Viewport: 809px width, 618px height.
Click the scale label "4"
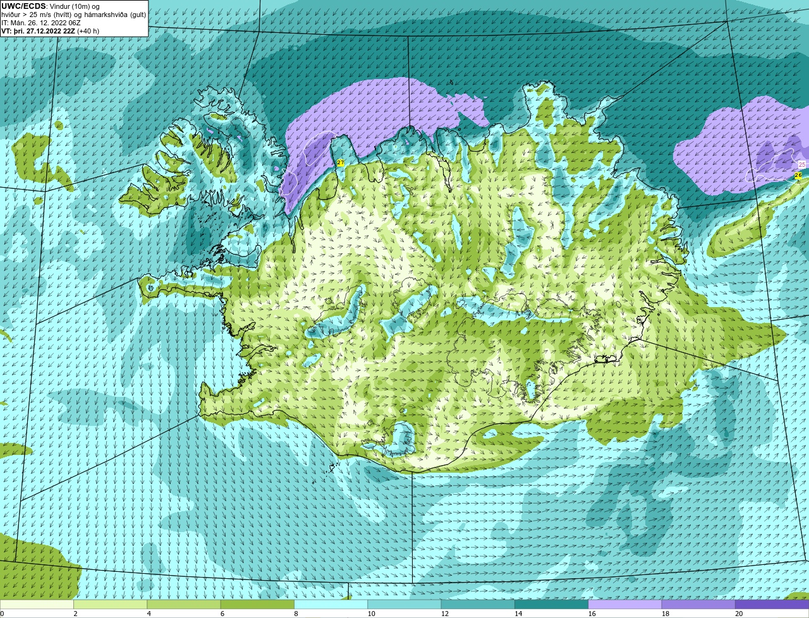click(x=149, y=613)
